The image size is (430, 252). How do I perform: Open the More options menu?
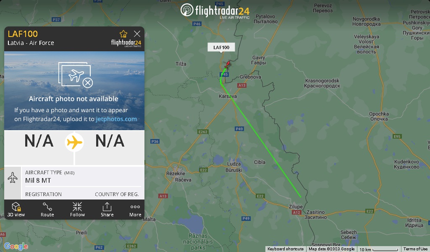[135, 209]
